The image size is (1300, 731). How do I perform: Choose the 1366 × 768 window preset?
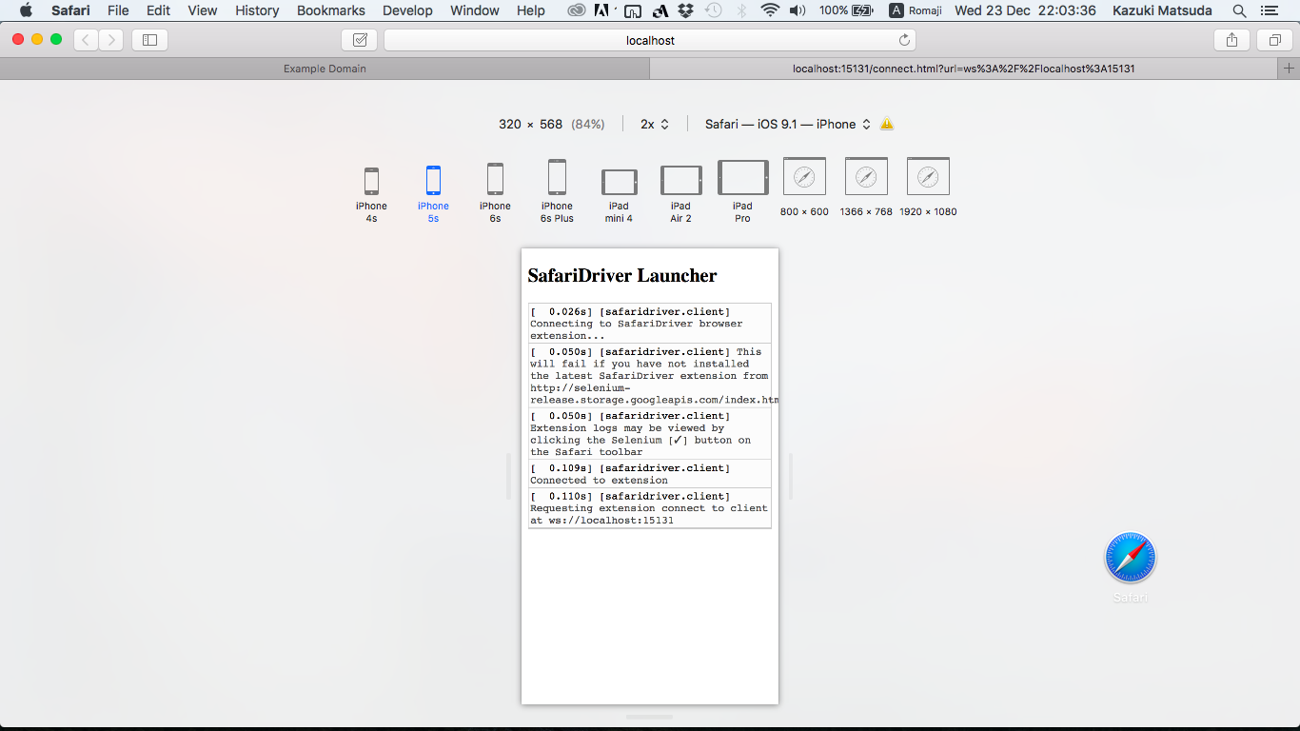point(866,188)
